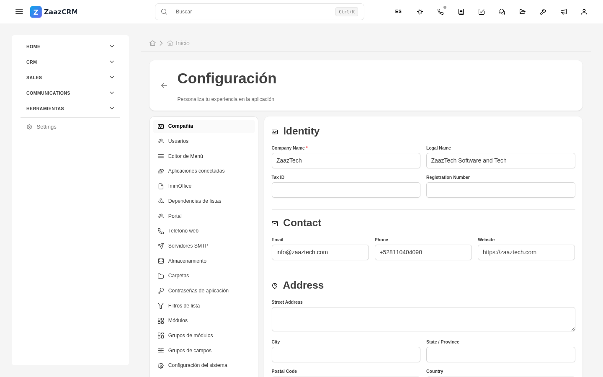This screenshot has width=603, height=377.
Task: Click the Street Address textarea
Action: pyautogui.click(x=423, y=319)
